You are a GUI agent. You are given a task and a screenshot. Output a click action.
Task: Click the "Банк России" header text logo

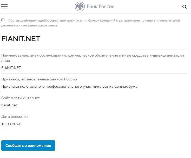pyautogui.click(x=101, y=6)
